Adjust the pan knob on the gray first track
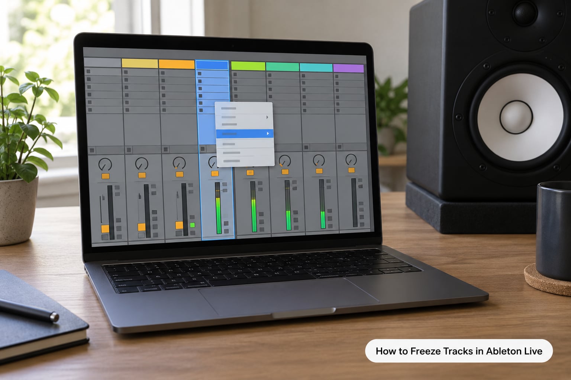The width and height of the screenshot is (571, 380). pyautogui.click(x=105, y=164)
